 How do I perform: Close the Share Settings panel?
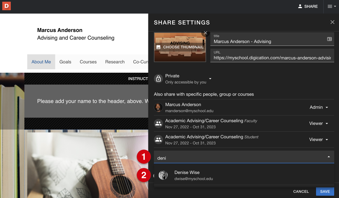click(332, 22)
